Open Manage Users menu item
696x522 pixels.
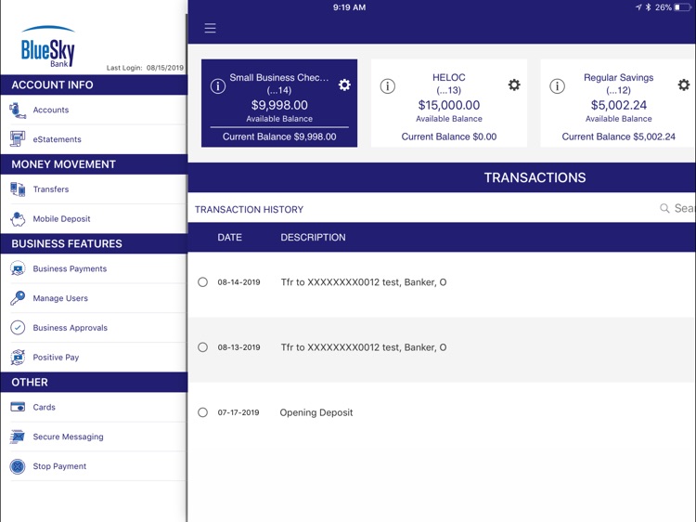pyautogui.click(x=94, y=298)
